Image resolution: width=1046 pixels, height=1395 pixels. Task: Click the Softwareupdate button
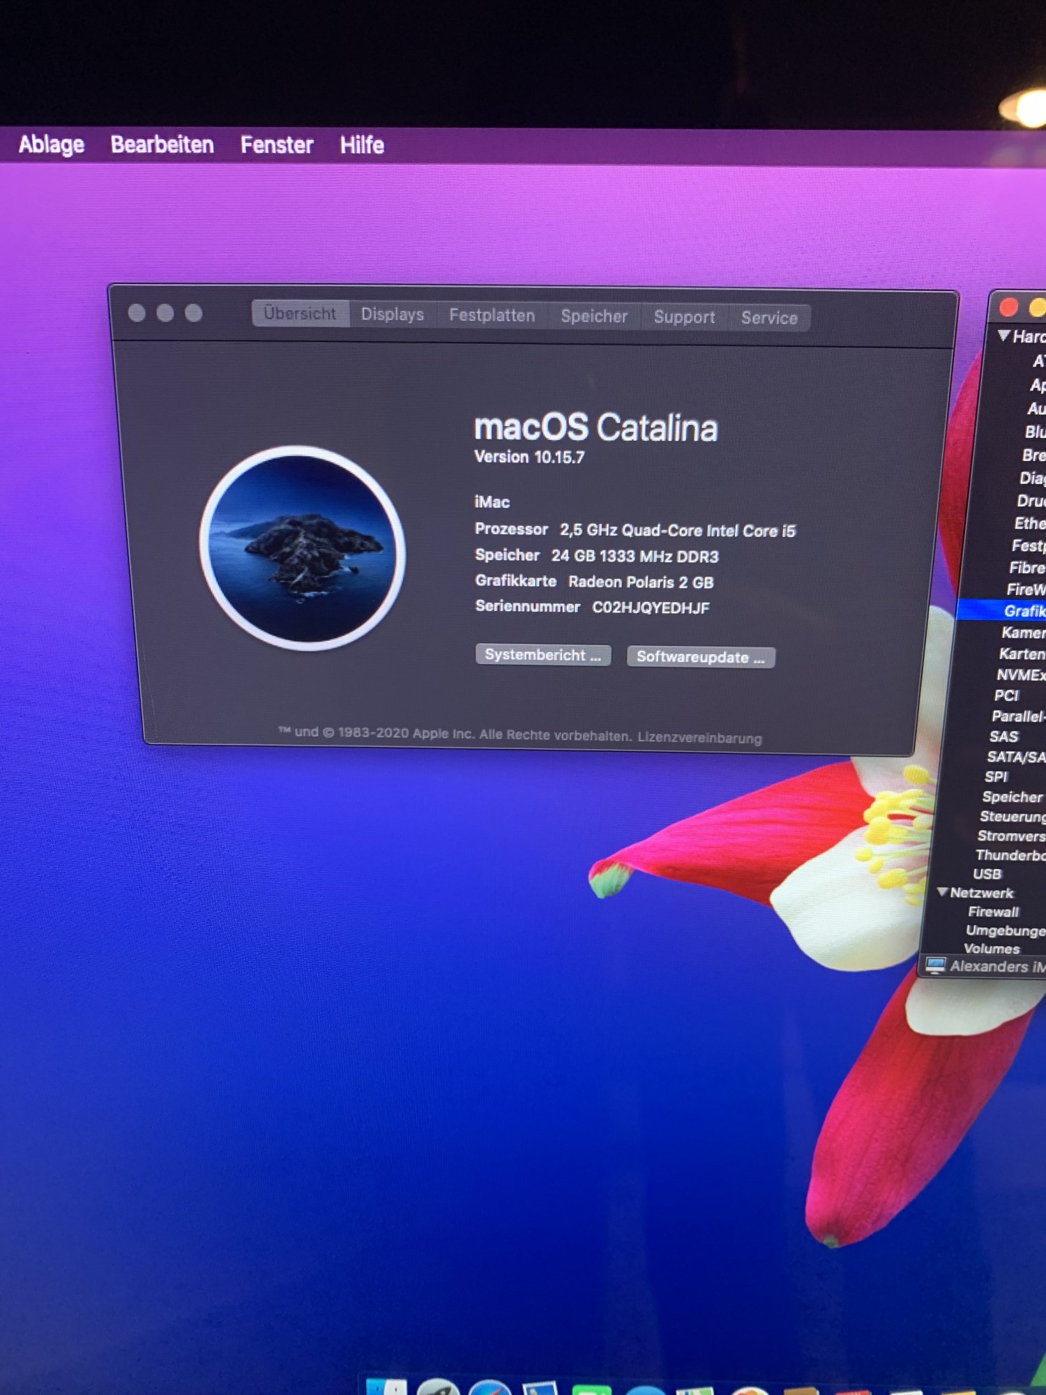pos(701,657)
